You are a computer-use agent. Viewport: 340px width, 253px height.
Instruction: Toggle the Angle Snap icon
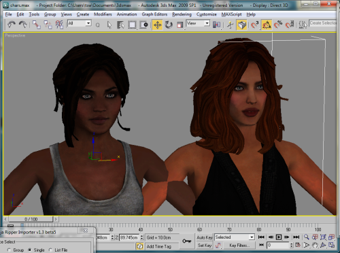267,24
